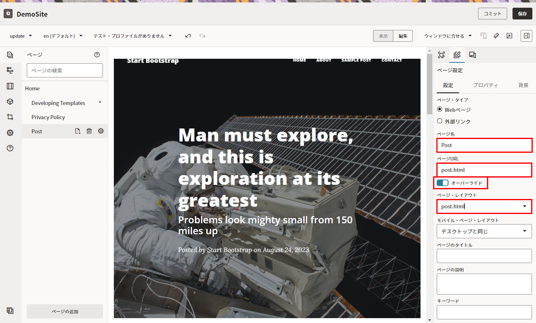Add a child page under Post
Screen dimensions: 536x323
tap(78, 131)
